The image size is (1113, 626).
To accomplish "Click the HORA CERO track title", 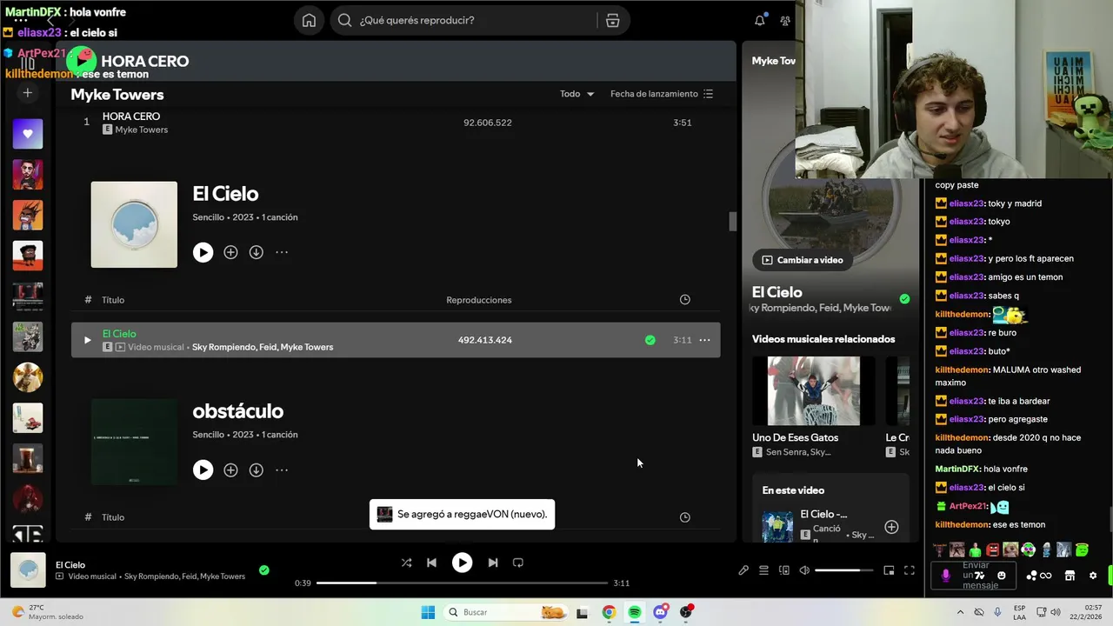I will point(131,117).
